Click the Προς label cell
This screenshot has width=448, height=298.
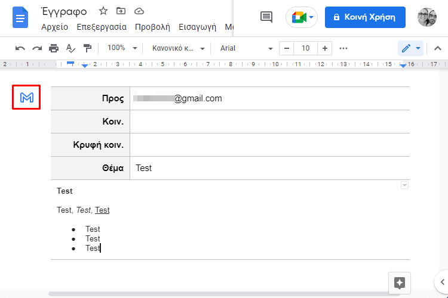(90, 98)
